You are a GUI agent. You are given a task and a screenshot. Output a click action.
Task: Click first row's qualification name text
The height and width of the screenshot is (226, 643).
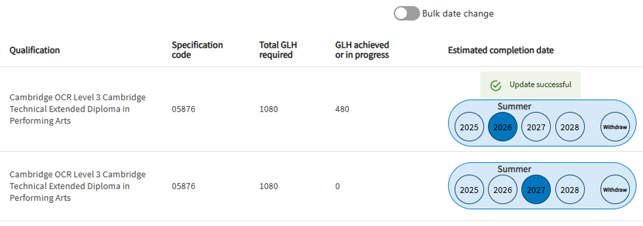tap(77, 109)
